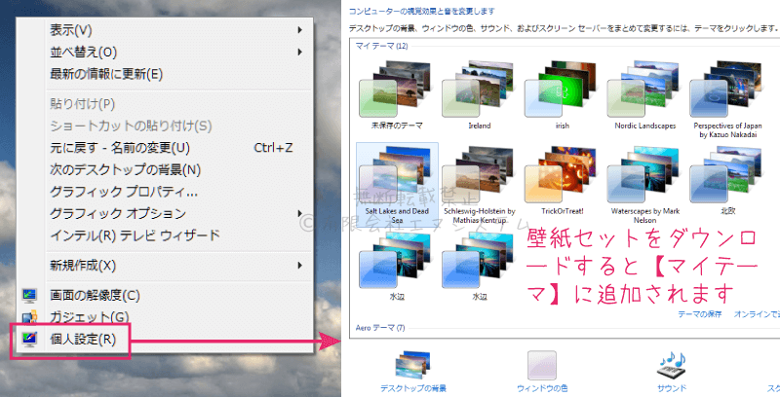Click the マイ テーマ (12) heading

pos(381,46)
